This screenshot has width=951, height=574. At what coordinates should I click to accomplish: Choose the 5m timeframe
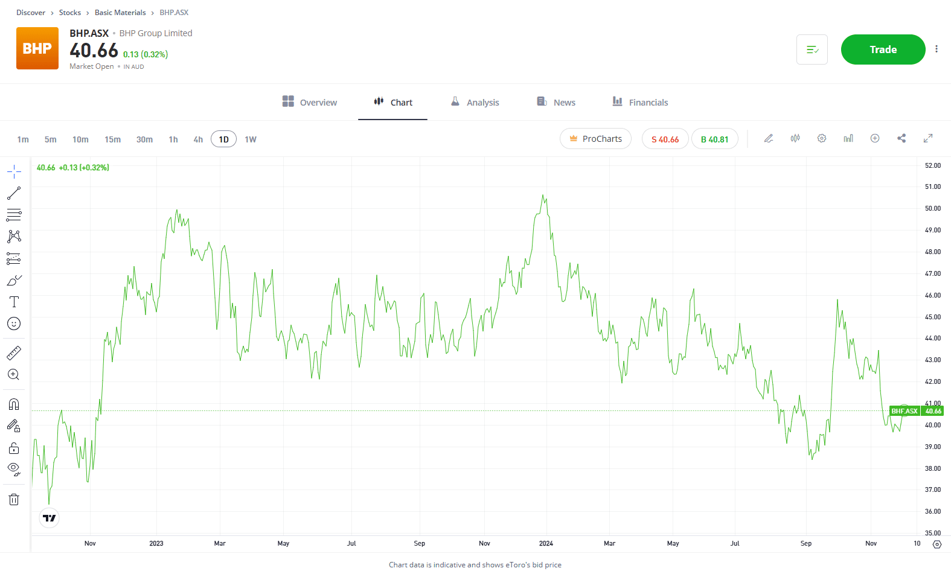tap(51, 139)
